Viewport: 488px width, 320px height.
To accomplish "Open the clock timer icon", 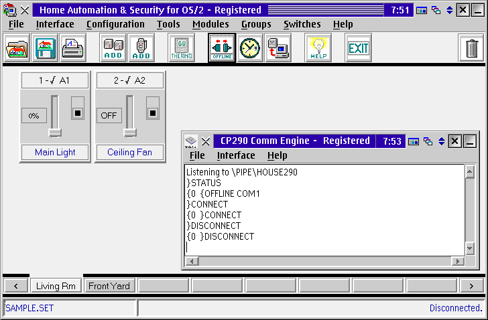I will click(x=249, y=48).
